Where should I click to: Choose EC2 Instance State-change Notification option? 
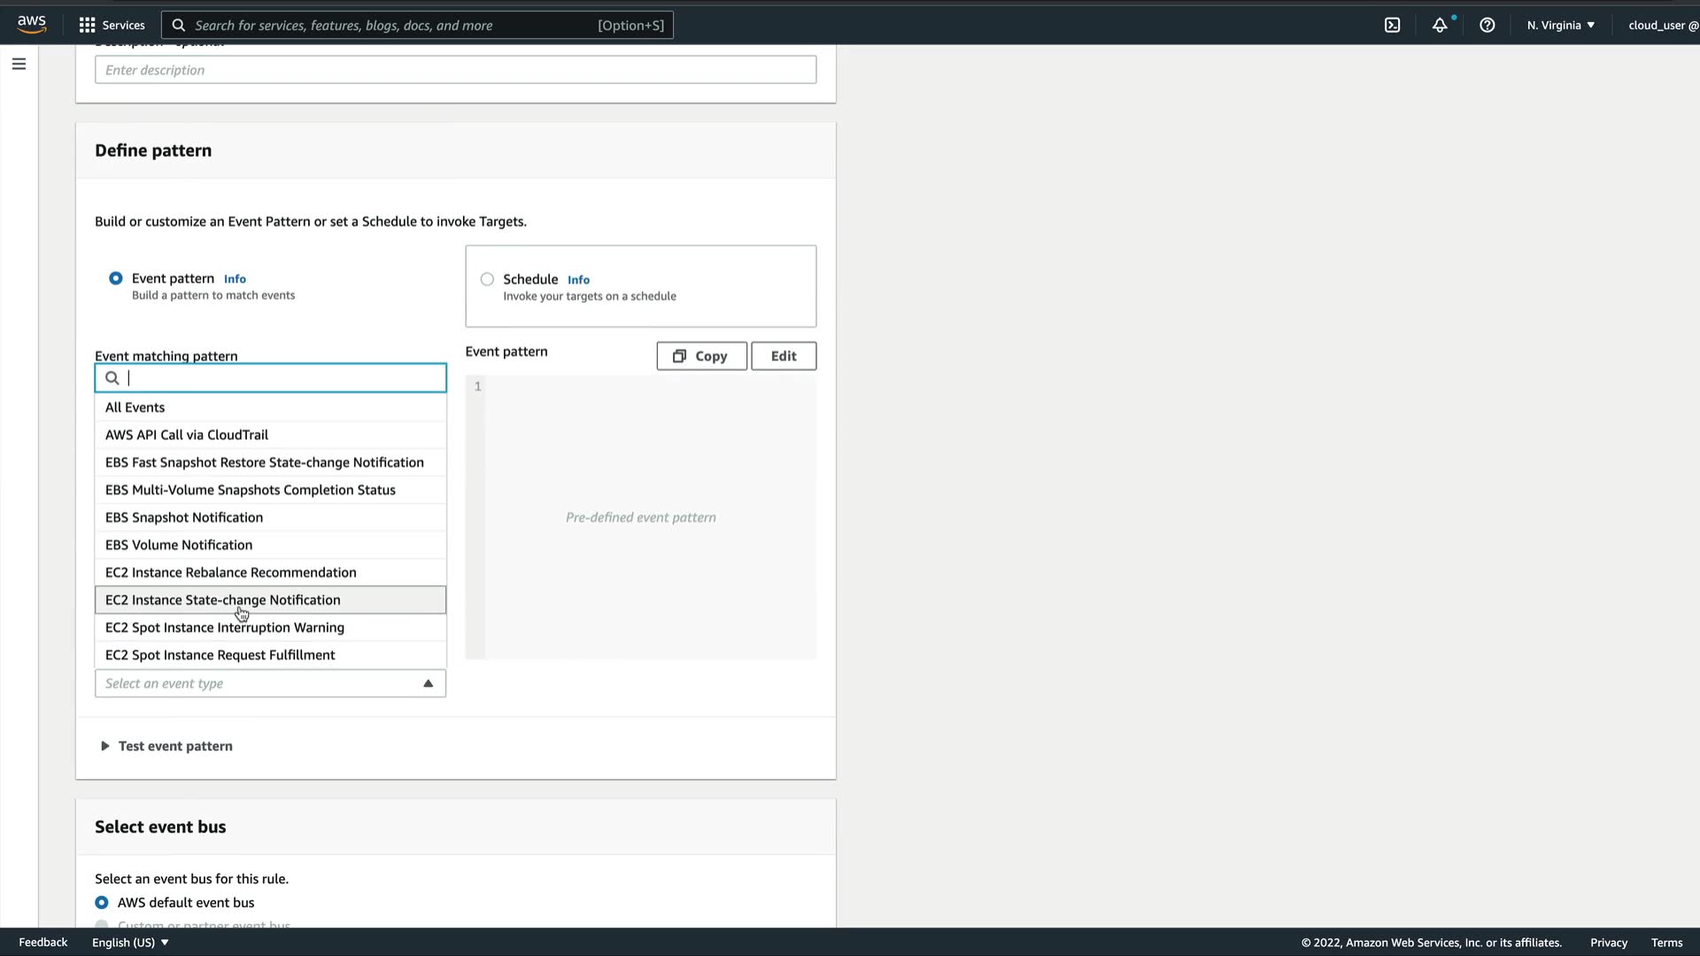[x=223, y=600]
